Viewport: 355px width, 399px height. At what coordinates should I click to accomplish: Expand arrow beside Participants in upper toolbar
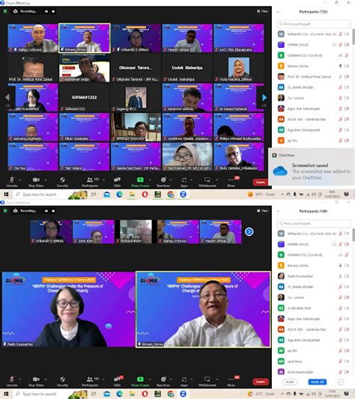[103, 180]
